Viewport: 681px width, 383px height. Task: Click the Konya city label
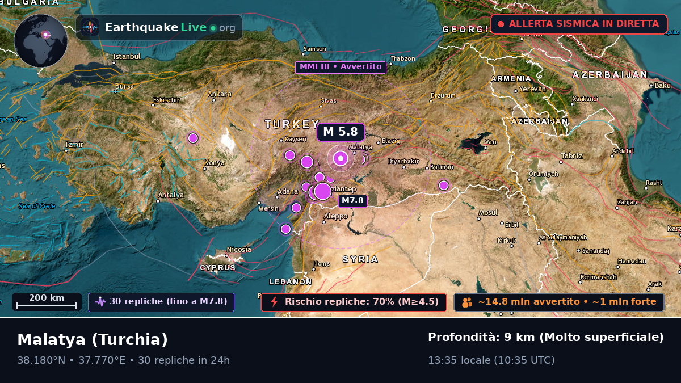(215, 163)
